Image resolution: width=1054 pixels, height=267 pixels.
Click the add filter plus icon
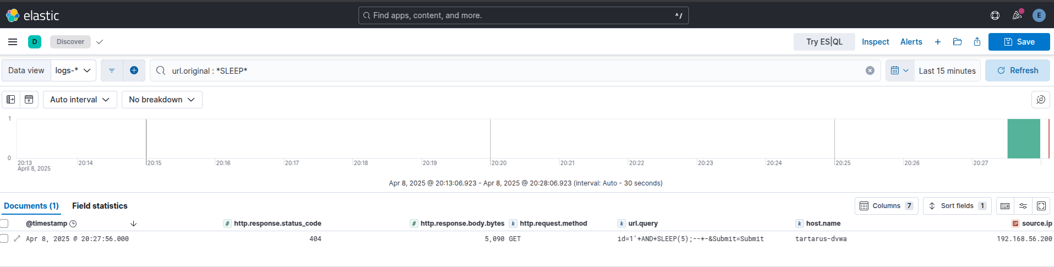134,70
